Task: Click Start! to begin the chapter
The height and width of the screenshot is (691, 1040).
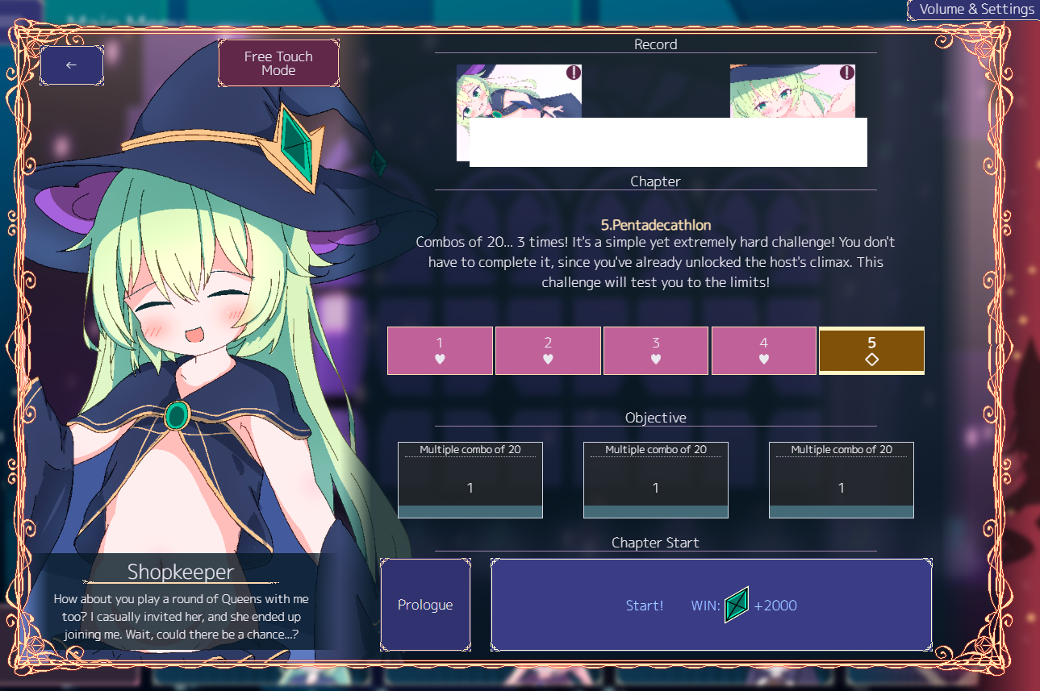Action: coord(711,605)
